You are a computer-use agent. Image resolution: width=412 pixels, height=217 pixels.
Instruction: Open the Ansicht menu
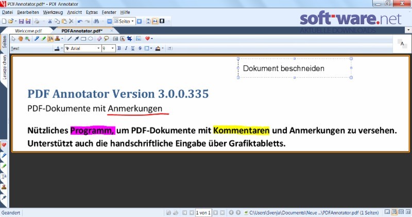(74, 12)
